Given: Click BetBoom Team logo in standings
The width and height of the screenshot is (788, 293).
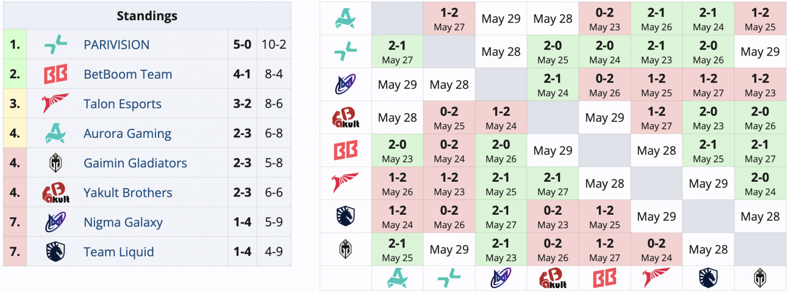Looking at the screenshot, I should pos(56,74).
